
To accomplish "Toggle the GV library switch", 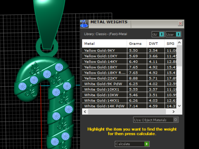I will tap(158, 34).
